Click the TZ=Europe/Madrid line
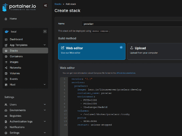 point(94,107)
